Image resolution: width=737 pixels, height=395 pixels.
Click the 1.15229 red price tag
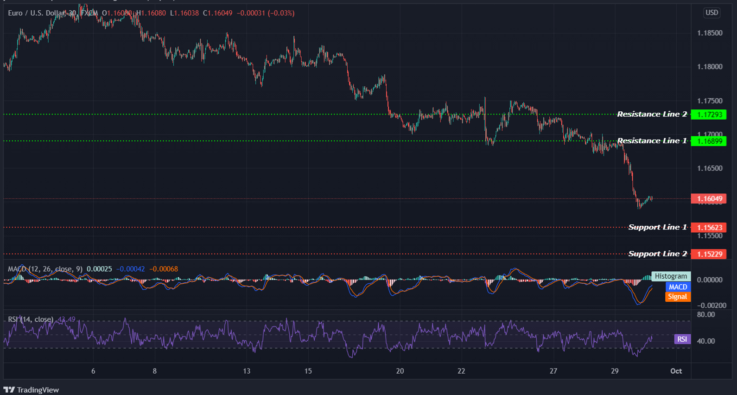(x=709, y=254)
